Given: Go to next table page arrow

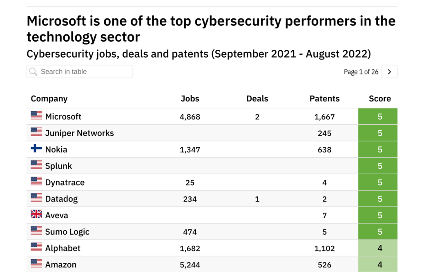Looking at the screenshot, I should coord(390,72).
